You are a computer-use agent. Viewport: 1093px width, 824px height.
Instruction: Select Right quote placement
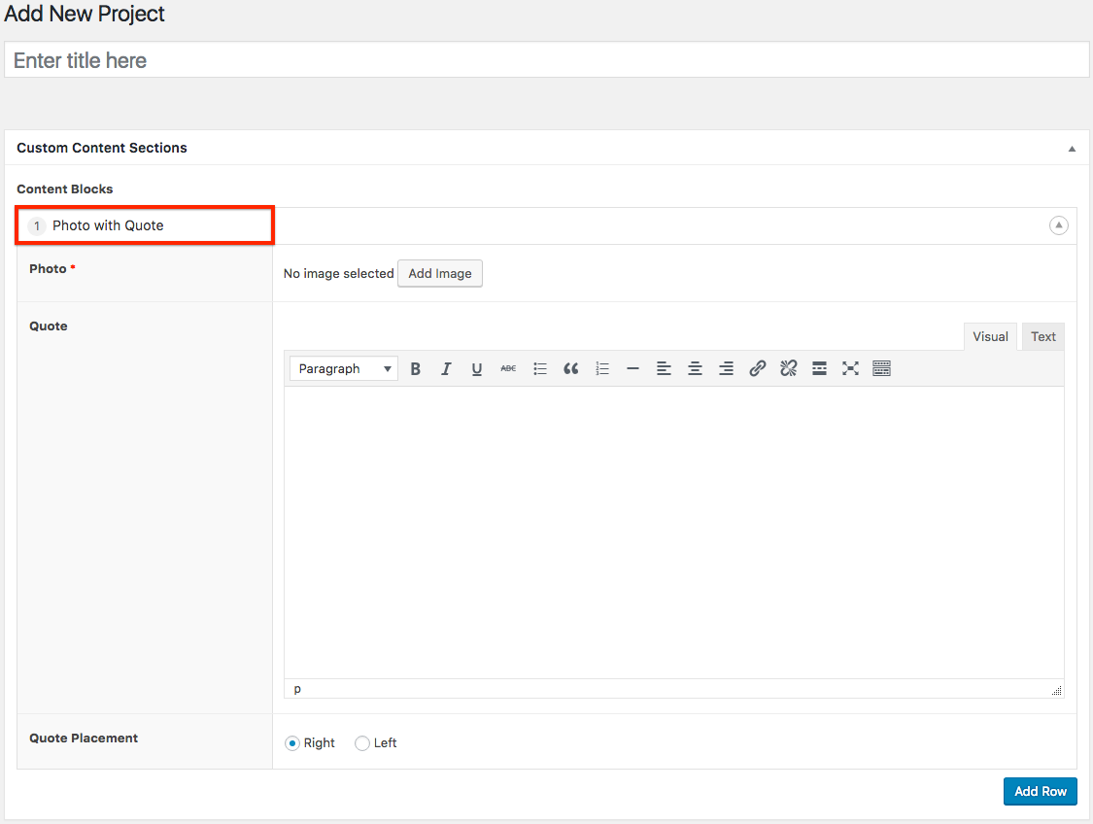[292, 743]
